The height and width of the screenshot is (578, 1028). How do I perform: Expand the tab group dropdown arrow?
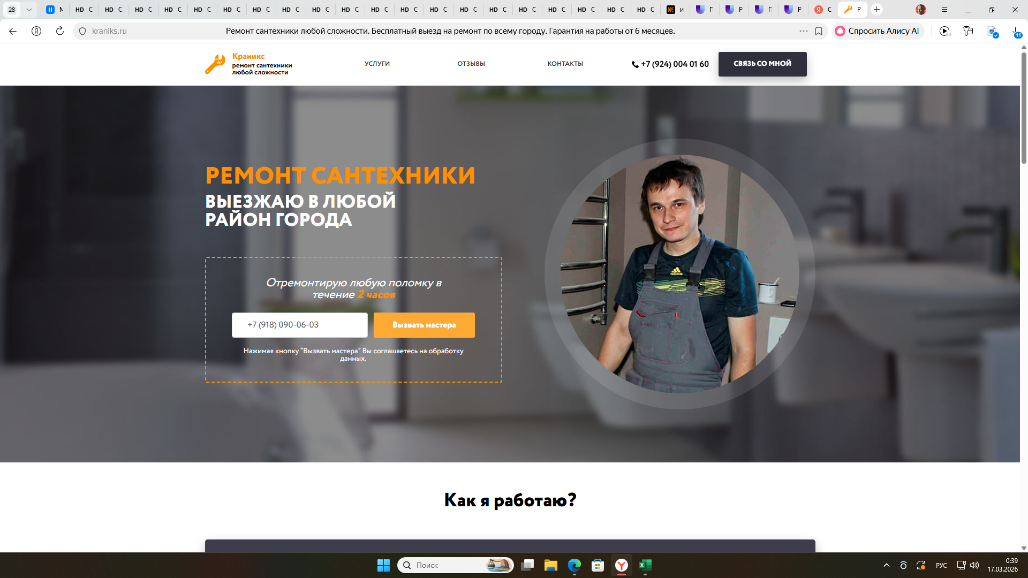click(x=29, y=10)
